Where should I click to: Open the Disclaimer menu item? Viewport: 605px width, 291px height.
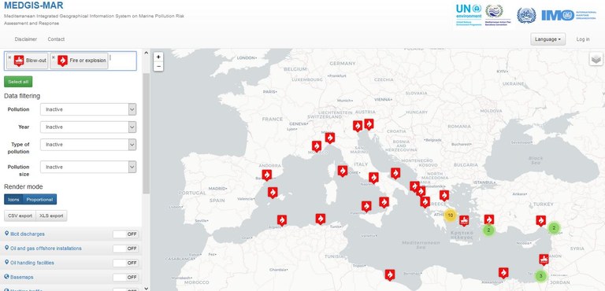(26, 39)
